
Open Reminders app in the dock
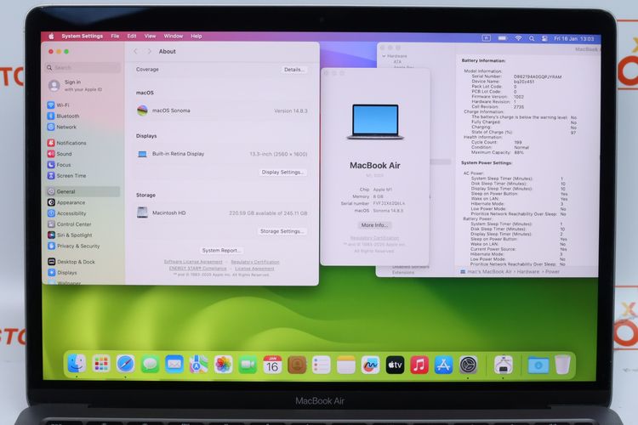[321, 364]
